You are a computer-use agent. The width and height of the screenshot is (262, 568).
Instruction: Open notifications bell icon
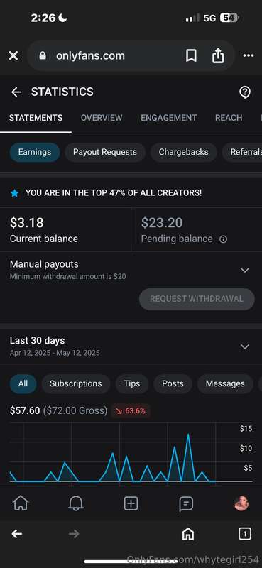point(76,503)
